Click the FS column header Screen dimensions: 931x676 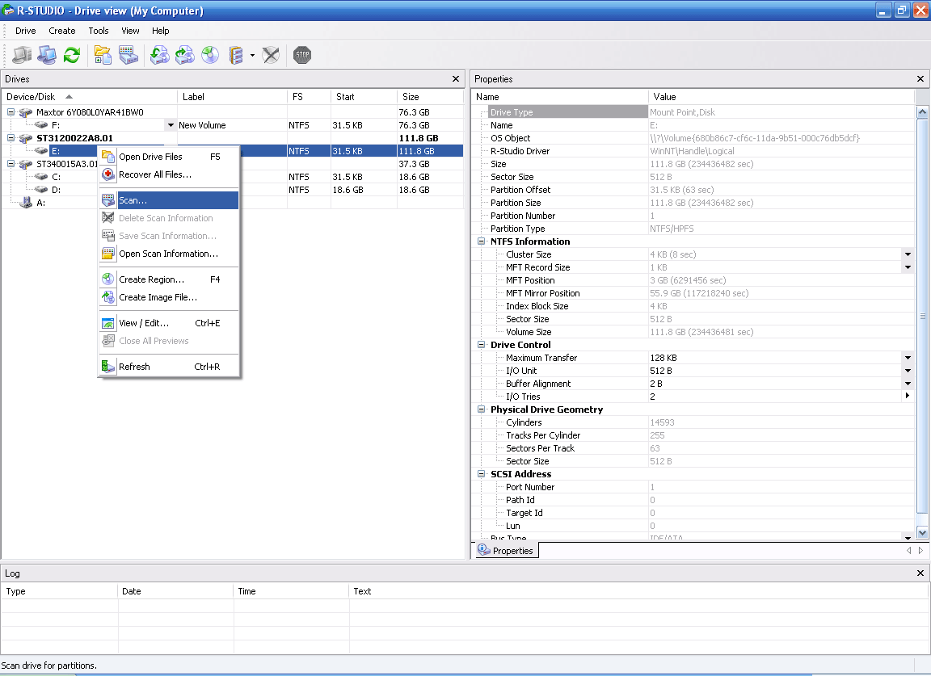309,97
